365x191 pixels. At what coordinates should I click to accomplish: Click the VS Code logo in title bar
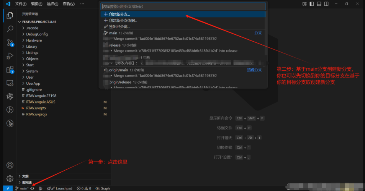click(x=8, y=4)
